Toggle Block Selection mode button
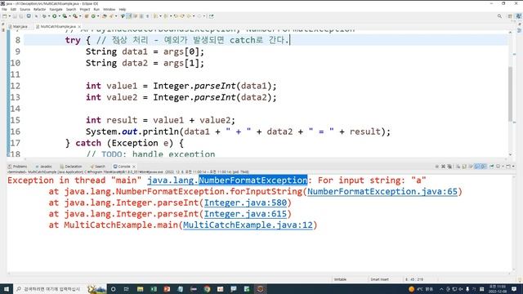523x294 pixels. click(141, 16)
